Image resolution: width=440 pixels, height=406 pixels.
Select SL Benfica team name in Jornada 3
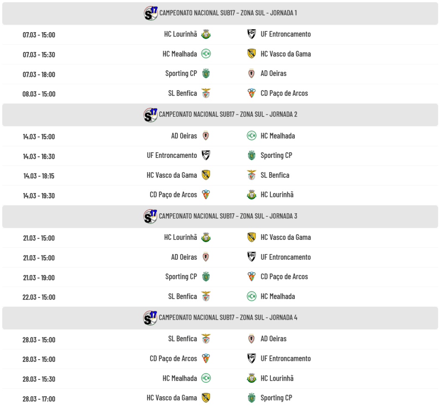183,296
